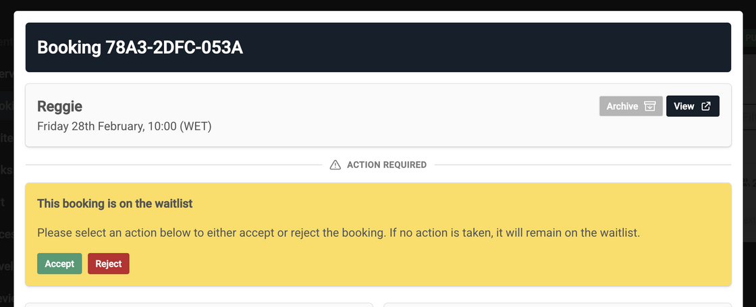756x307 pixels.
Task: Click the dimmed page right of the modal
Action: click(x=749, y=169)
